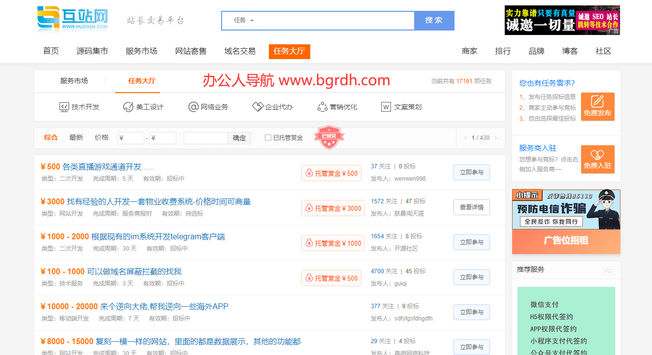Go to previous page with left chevron
The height and width of the screenshot is (355, 652).
(465, 138)
